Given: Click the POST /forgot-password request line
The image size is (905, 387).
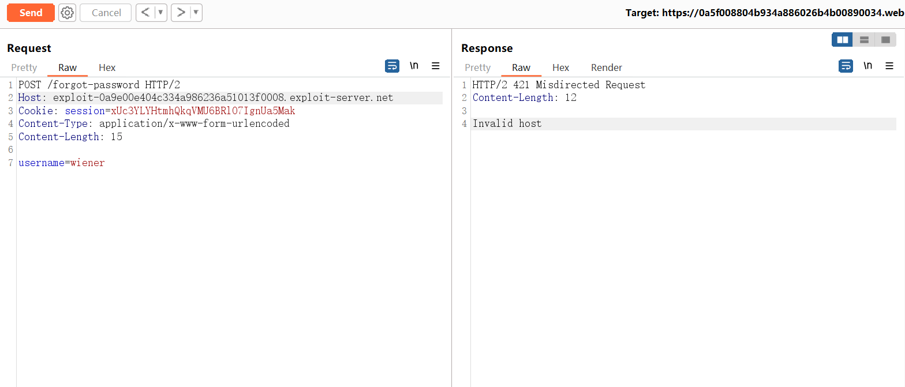Looking at the screenshot, I should tap(99, 85).
